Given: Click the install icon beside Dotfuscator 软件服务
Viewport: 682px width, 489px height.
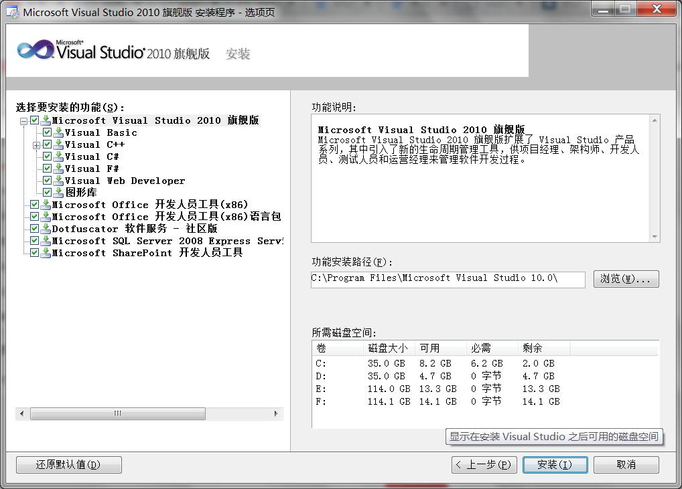Looking at the screenshot, I should pos(45,228).
